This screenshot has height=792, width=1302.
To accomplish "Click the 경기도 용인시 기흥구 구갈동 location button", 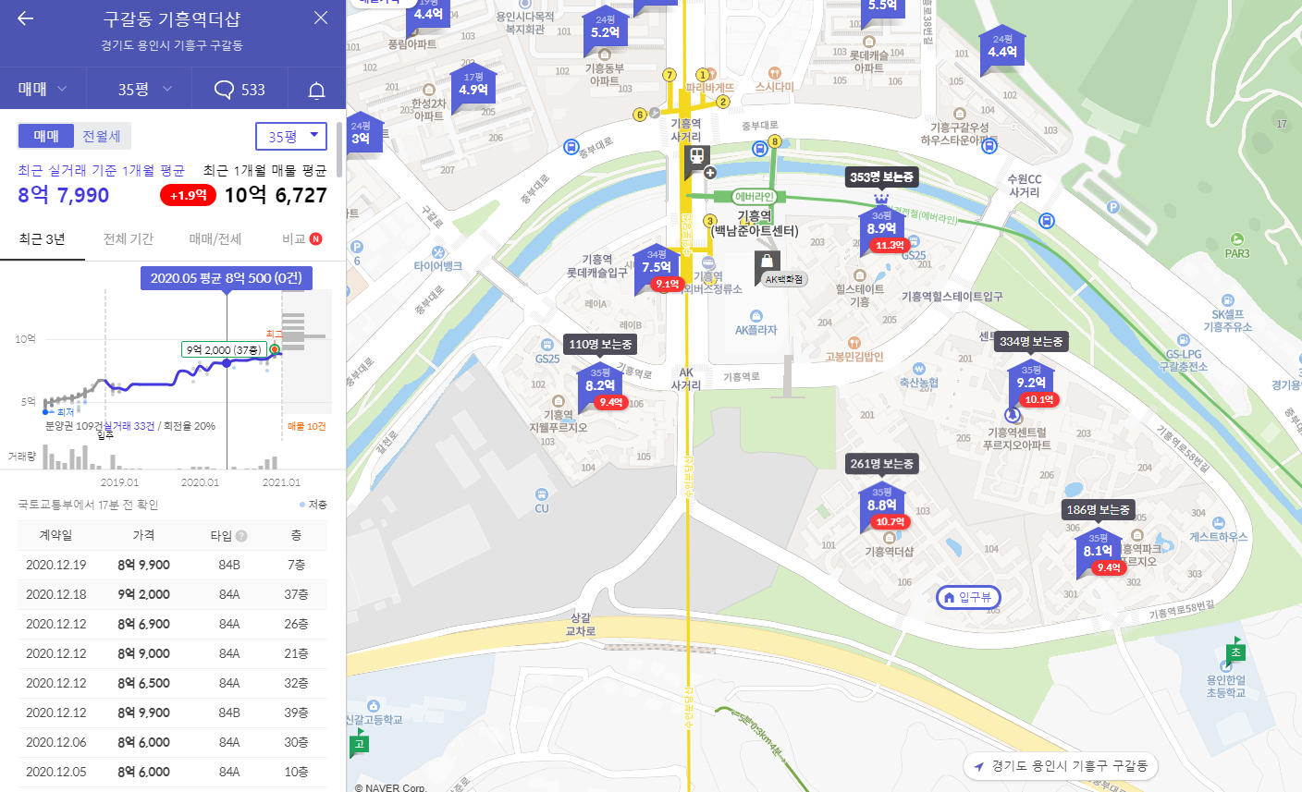I will pyautogui.click(x=1060, y=766).
